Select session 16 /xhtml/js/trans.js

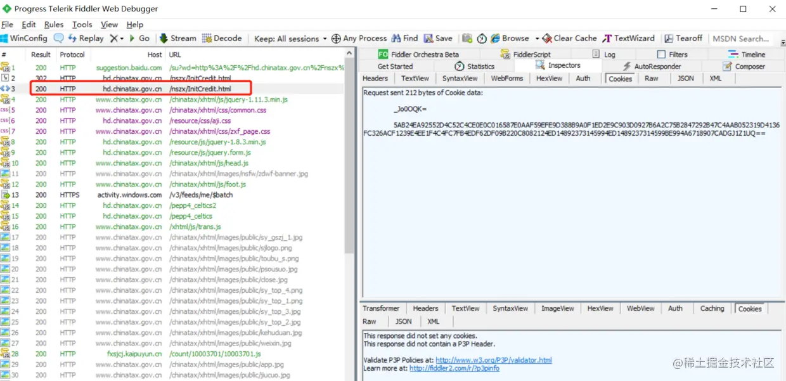tap(172, 226)
